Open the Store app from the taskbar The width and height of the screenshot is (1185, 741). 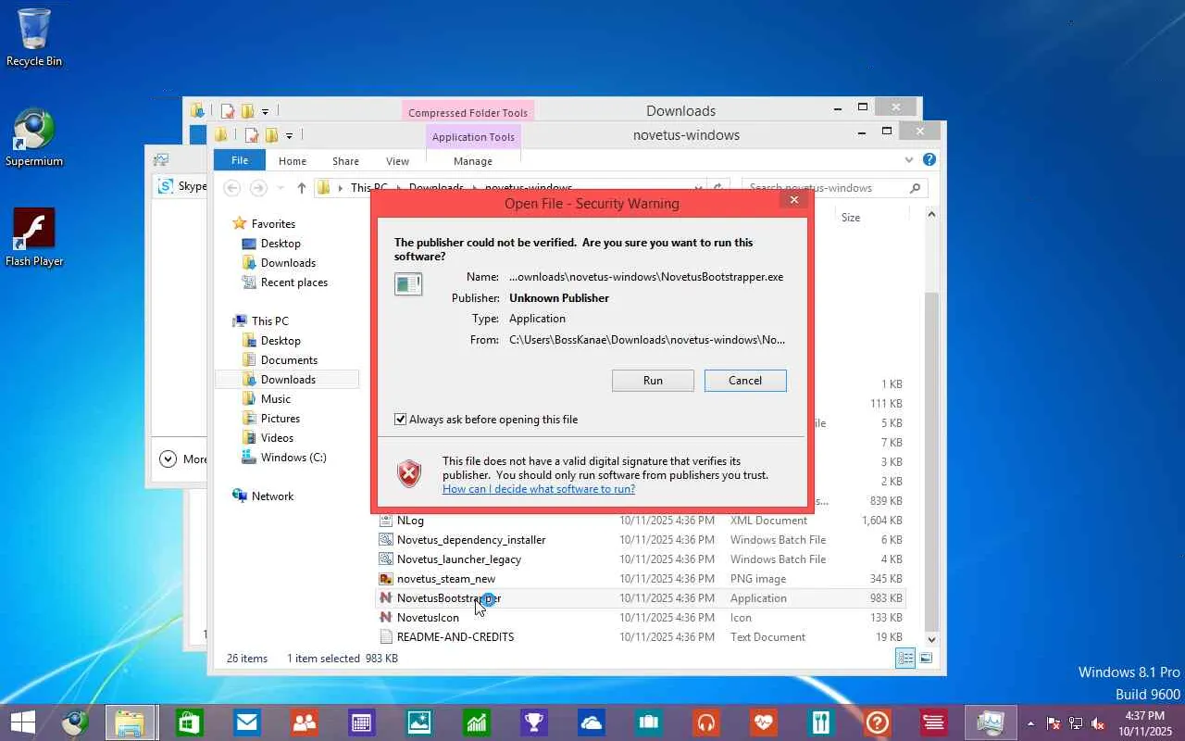tap(190, 722)
